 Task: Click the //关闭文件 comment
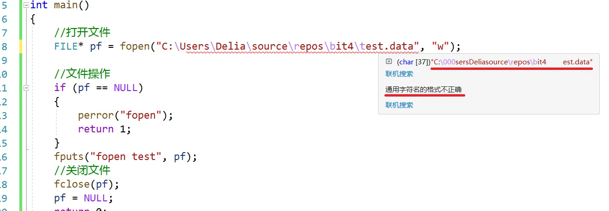(82, 170)
